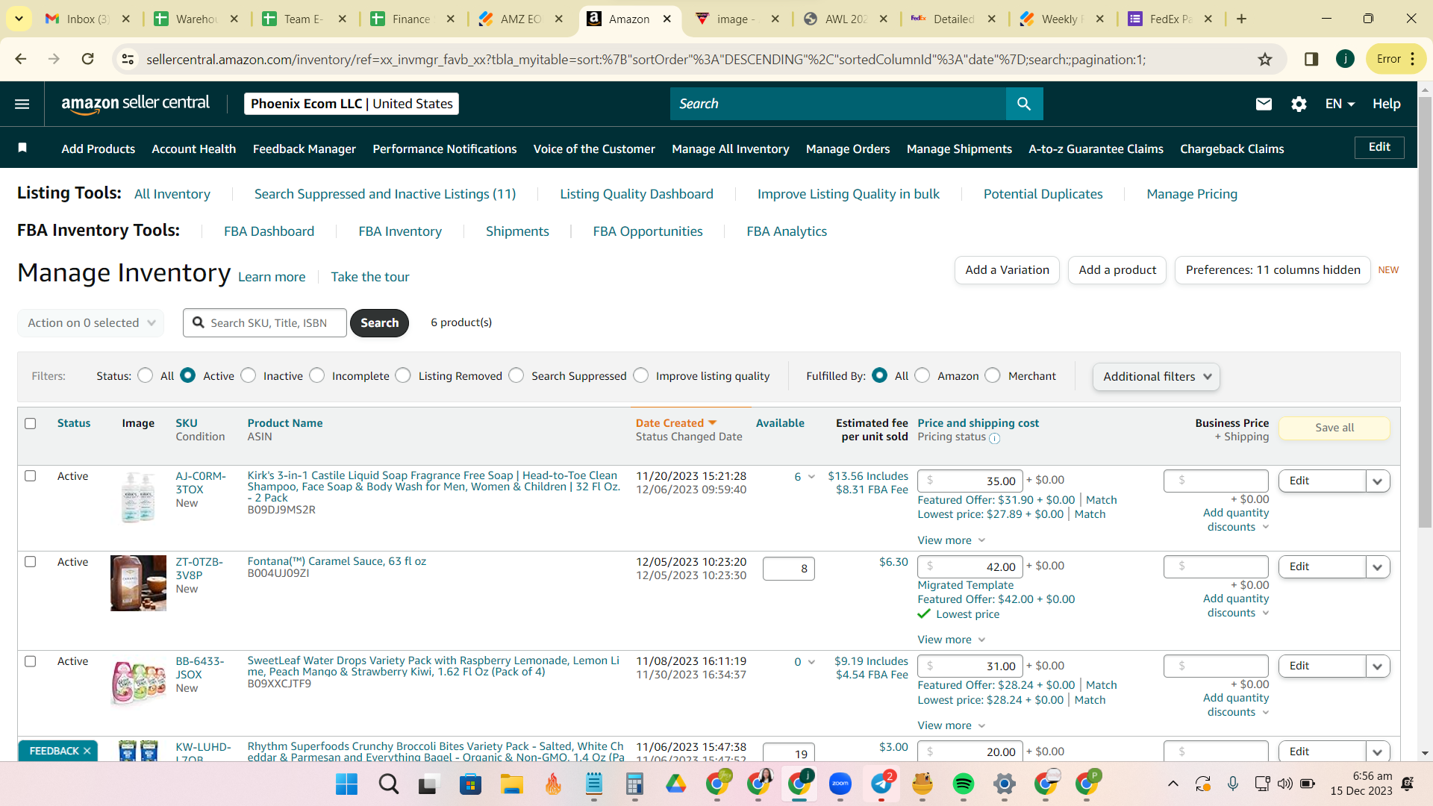Expand the Additional filters dropdown
1433x806 pixels.
pos(1156,376)
